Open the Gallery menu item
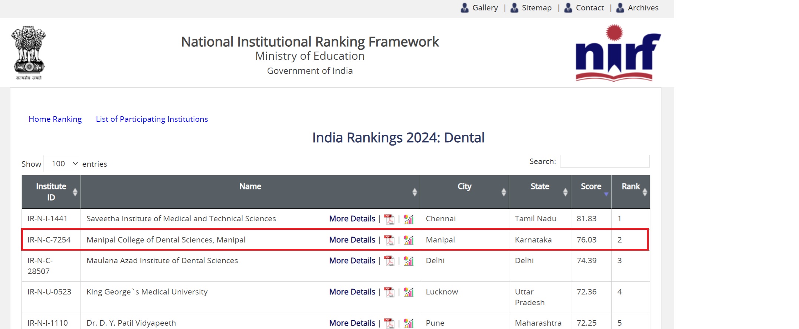 point(485,8)
